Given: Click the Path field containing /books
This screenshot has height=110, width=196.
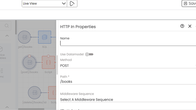Looking at the screenshot, I should click(128, 82).
